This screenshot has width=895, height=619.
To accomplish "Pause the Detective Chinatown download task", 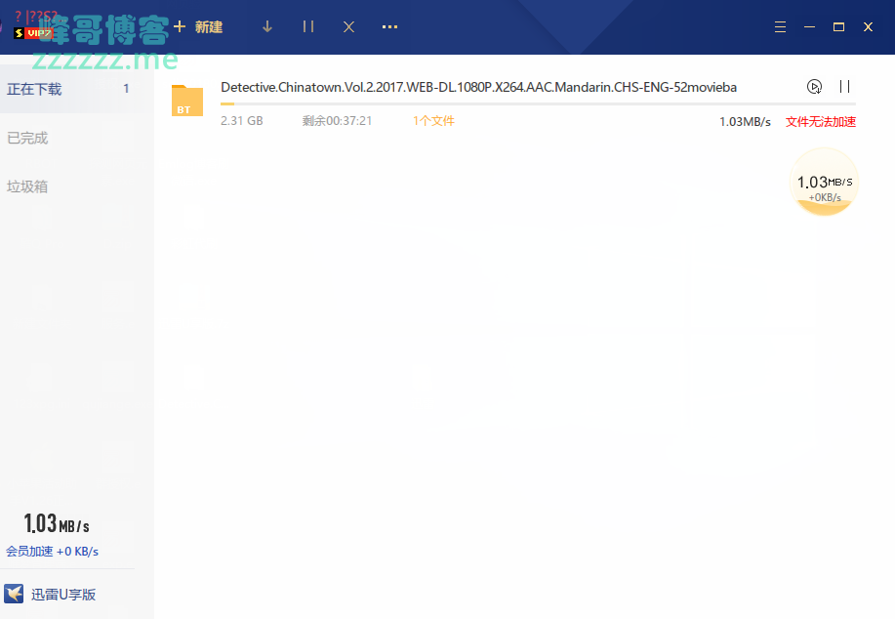I will point(845,87).
